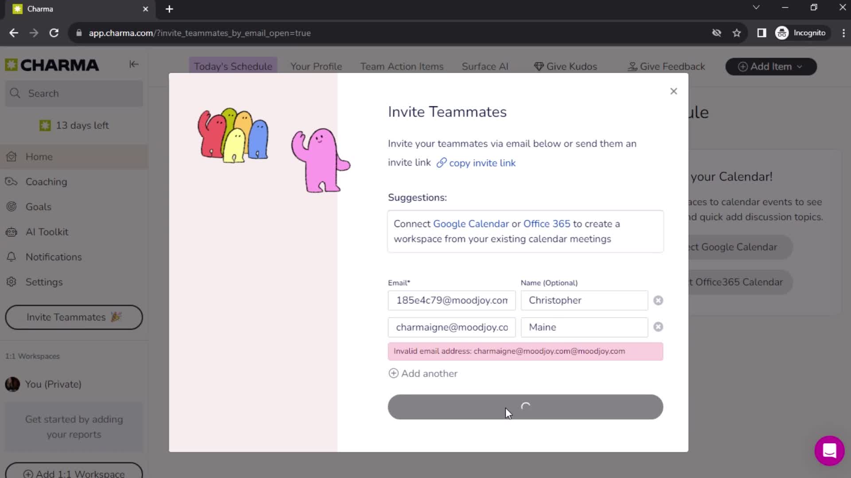Viewport: 851px width, 478px height.
Task: Close the Invite Teammates dialog
Action: [673, 91]
